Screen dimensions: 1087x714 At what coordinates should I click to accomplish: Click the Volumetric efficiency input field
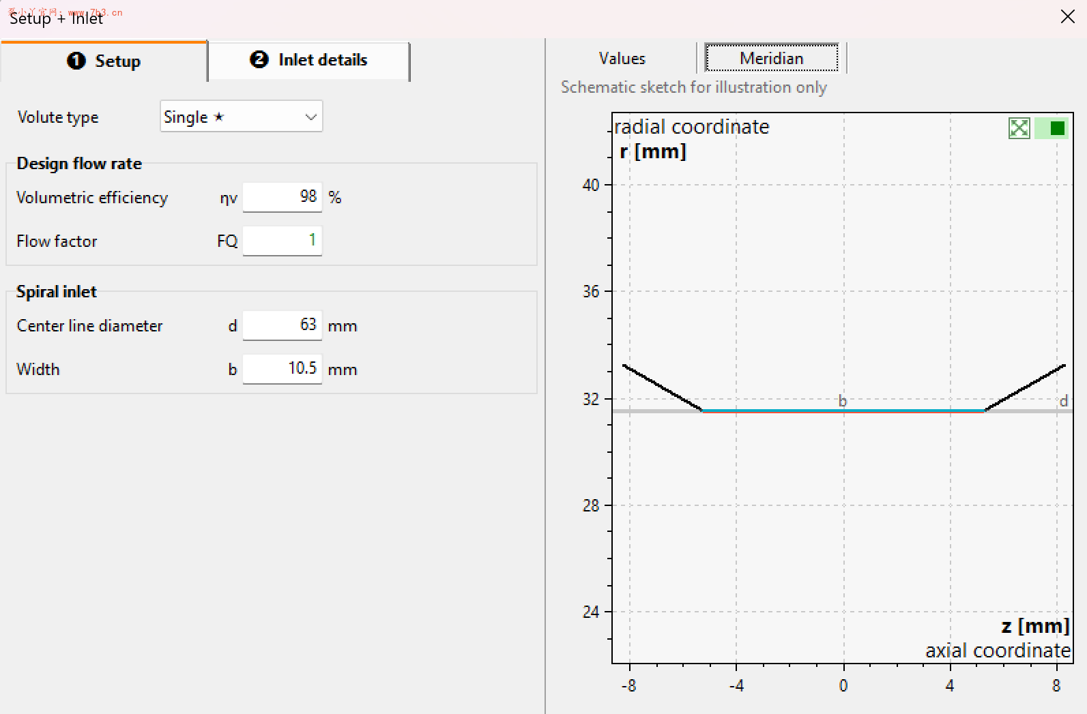click(282, 197)
